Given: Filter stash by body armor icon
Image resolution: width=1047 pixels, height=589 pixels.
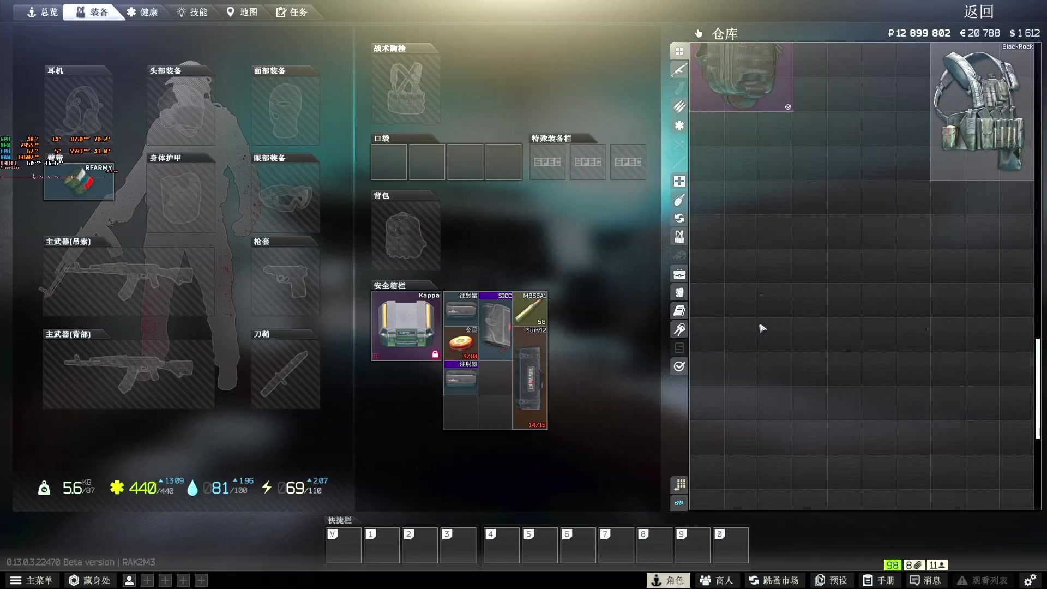Looking at the screenshot, I should (x=679, y=292).
